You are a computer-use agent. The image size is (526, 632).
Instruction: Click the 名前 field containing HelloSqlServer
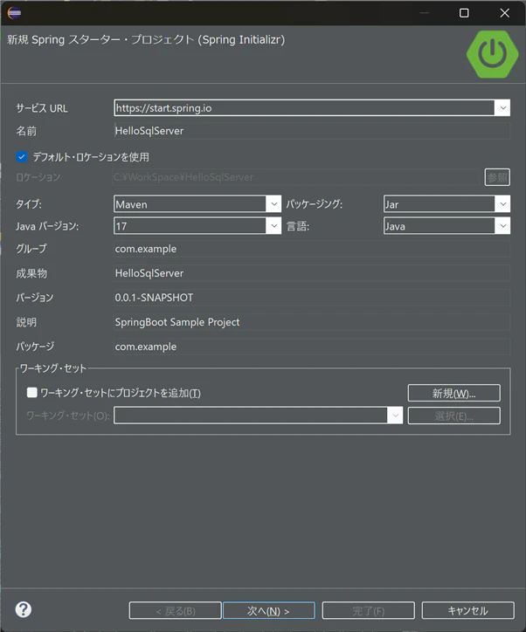tap(312, 131)
